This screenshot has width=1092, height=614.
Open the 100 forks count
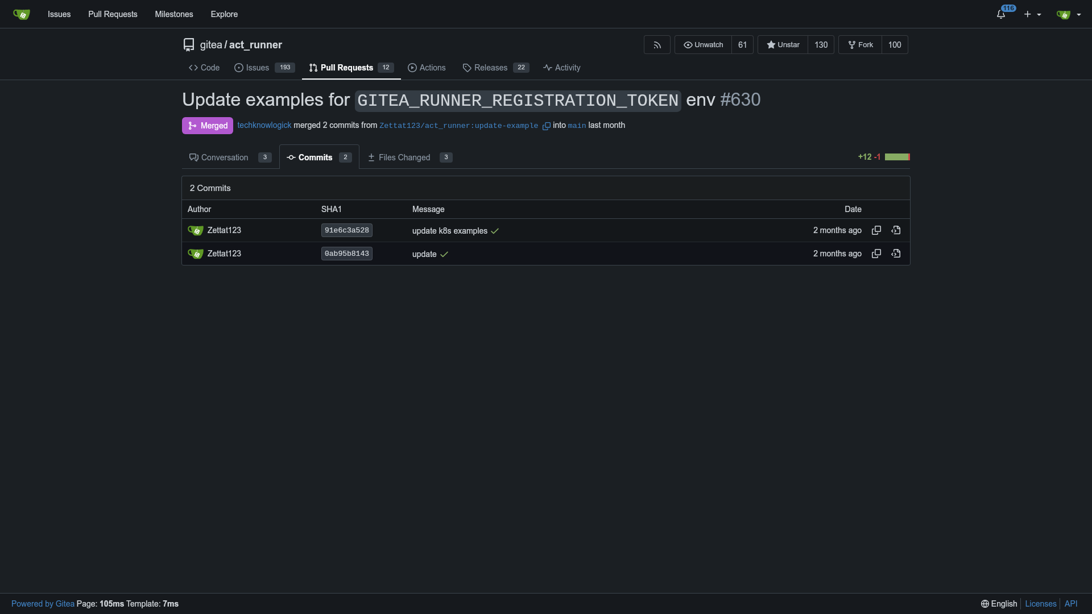tap(895, 45)
